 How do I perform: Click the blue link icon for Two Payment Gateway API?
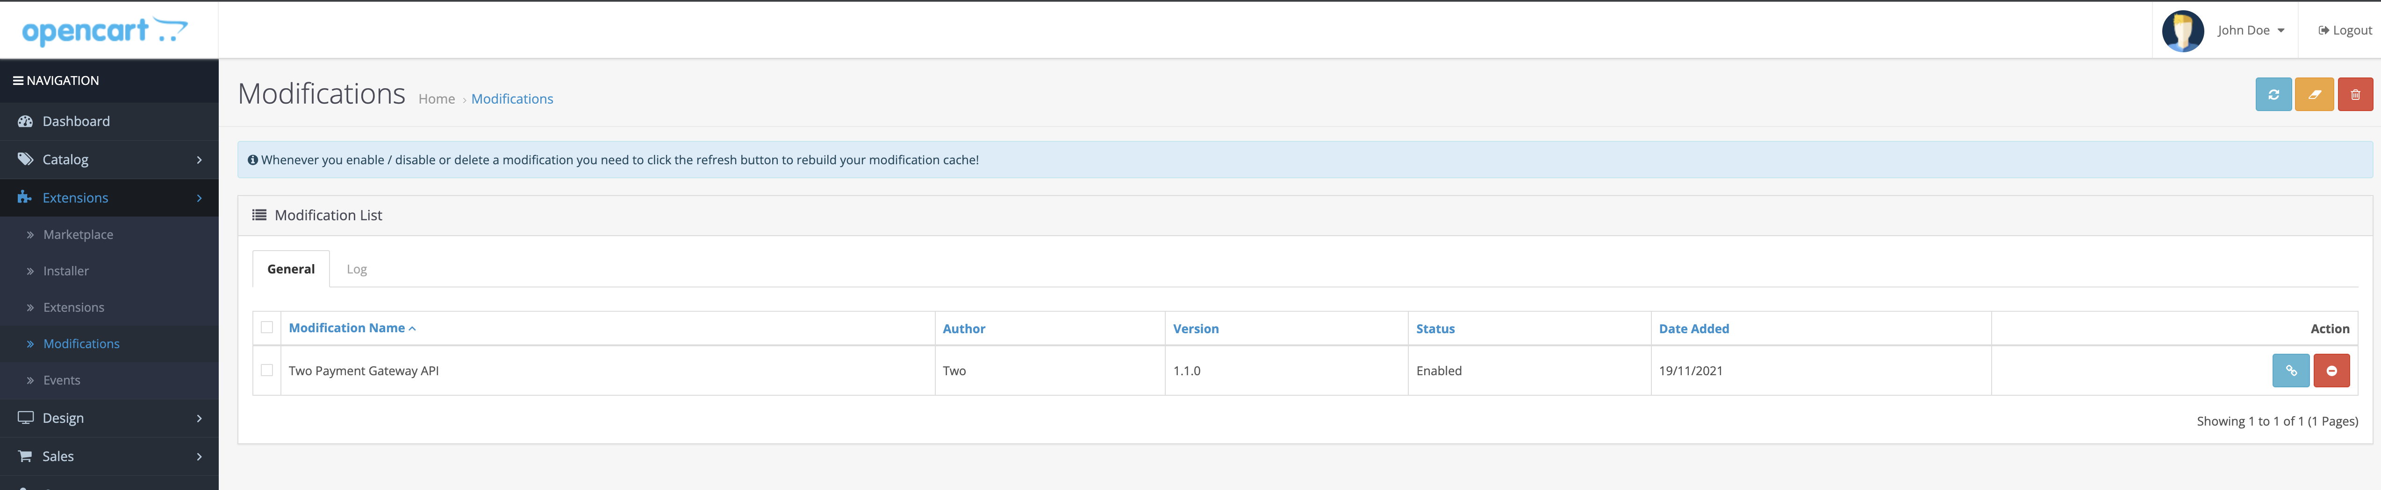pyautogui.click(x=2290, y=370)
